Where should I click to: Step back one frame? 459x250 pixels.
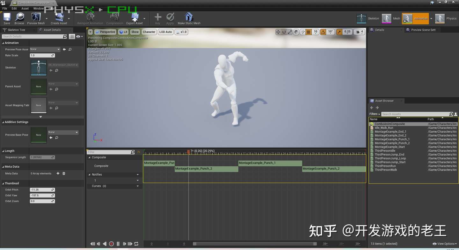98,244
